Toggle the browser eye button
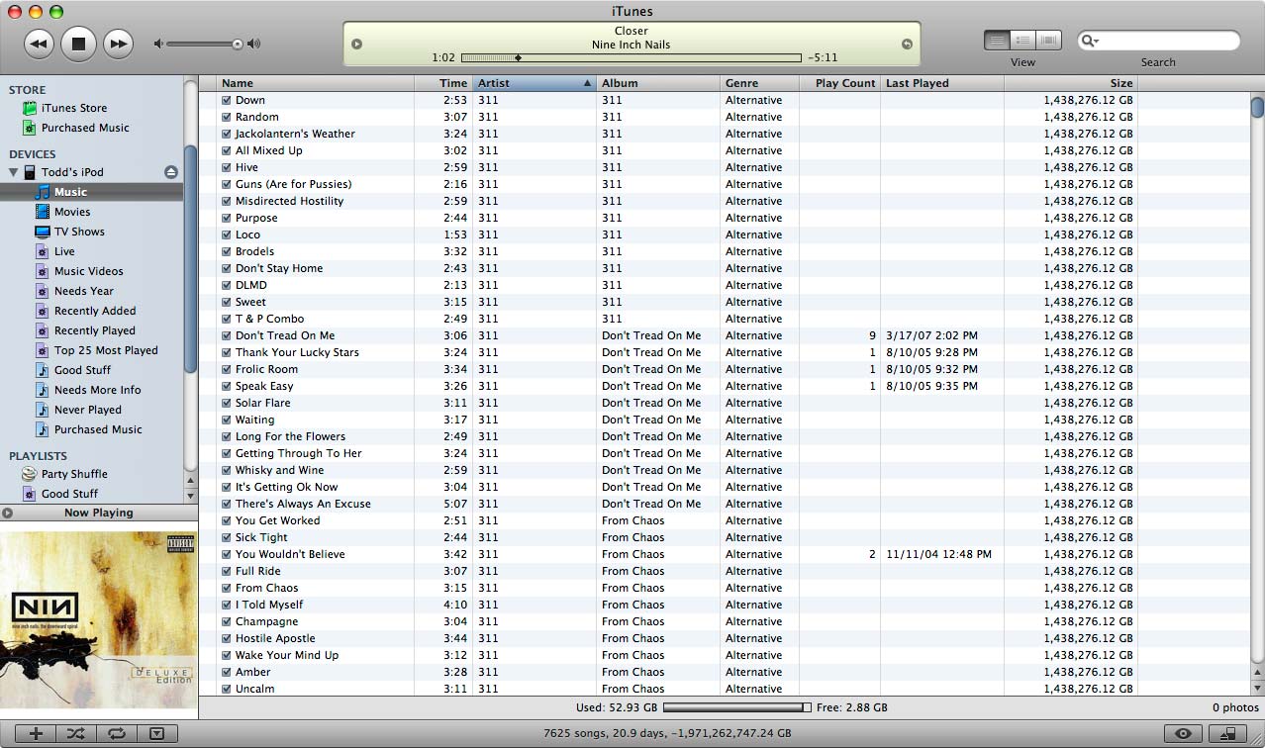 coord(1183,733)
